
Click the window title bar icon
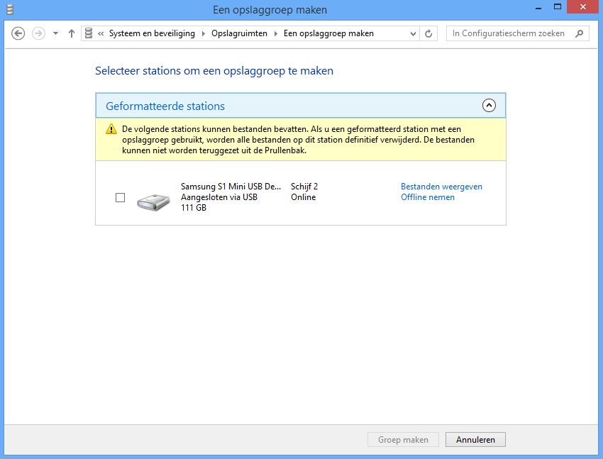(x=10, y=9)
